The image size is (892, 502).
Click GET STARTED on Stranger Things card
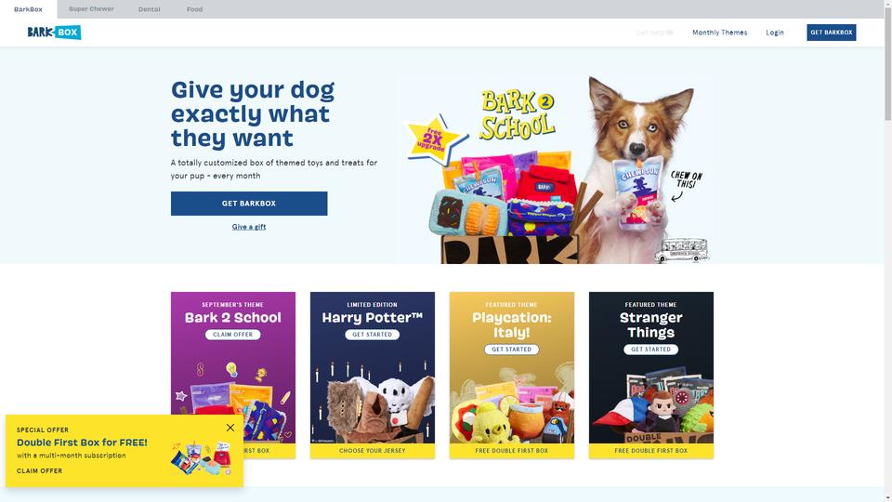click(650, 350)
